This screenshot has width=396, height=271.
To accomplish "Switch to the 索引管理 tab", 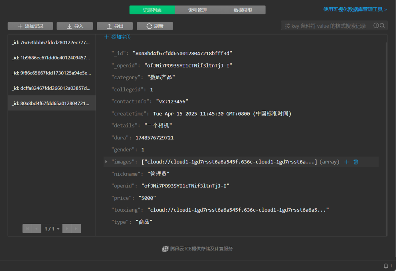I will tap(198, 10).
